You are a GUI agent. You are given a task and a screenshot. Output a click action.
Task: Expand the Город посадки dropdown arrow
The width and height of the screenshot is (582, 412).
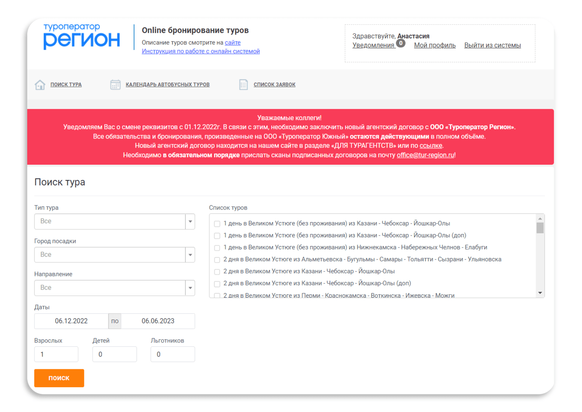pyautogui.click(x=190, y=255)
